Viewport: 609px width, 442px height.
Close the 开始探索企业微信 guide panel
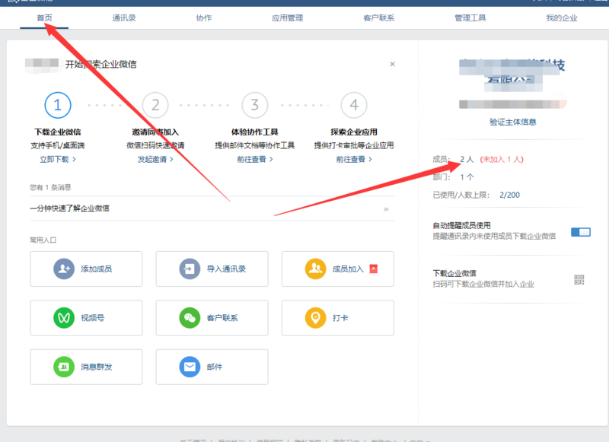click(392, 64)
